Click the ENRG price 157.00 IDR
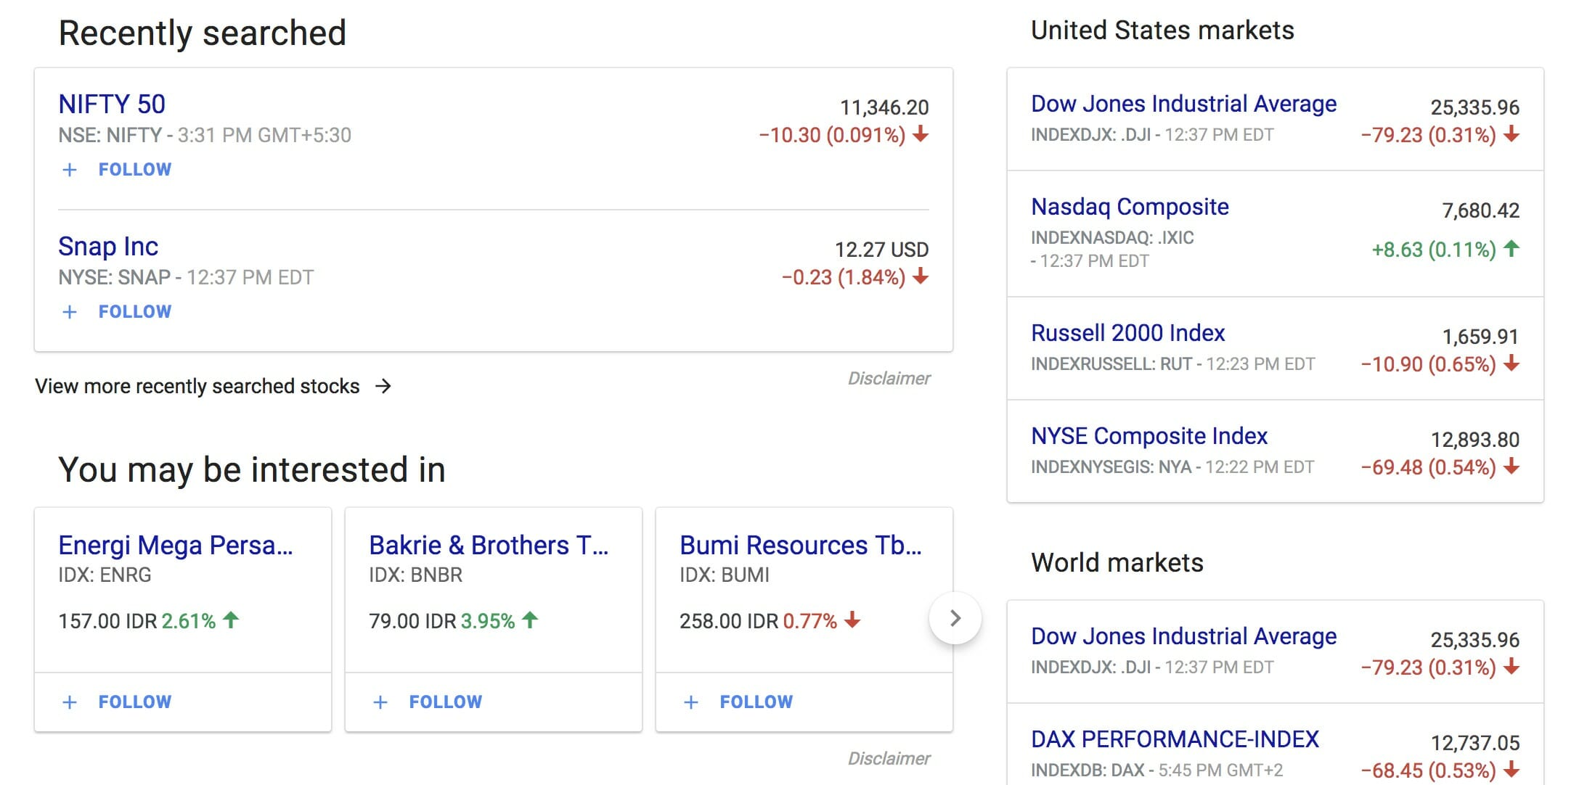This screenshot has width=1587, height=785. coord(108,622)
